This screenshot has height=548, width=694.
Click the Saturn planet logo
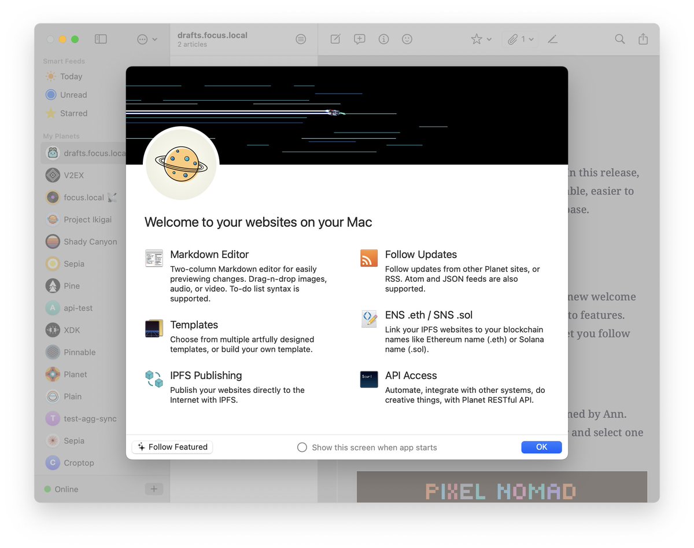pyautogui.click(x=181, y=164)
